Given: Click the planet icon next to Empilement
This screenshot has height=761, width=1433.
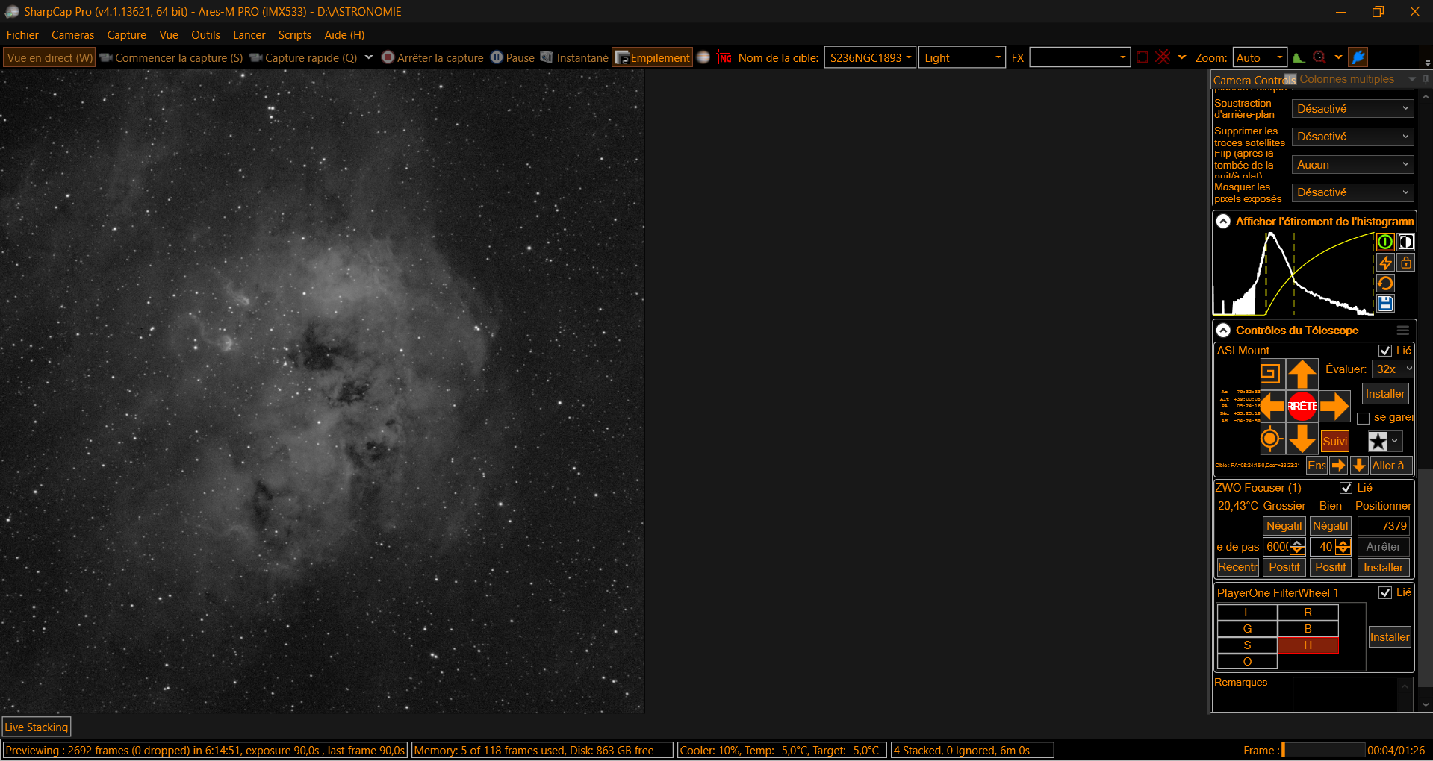Looking at the screenshot, I should [x=703, y=57].
